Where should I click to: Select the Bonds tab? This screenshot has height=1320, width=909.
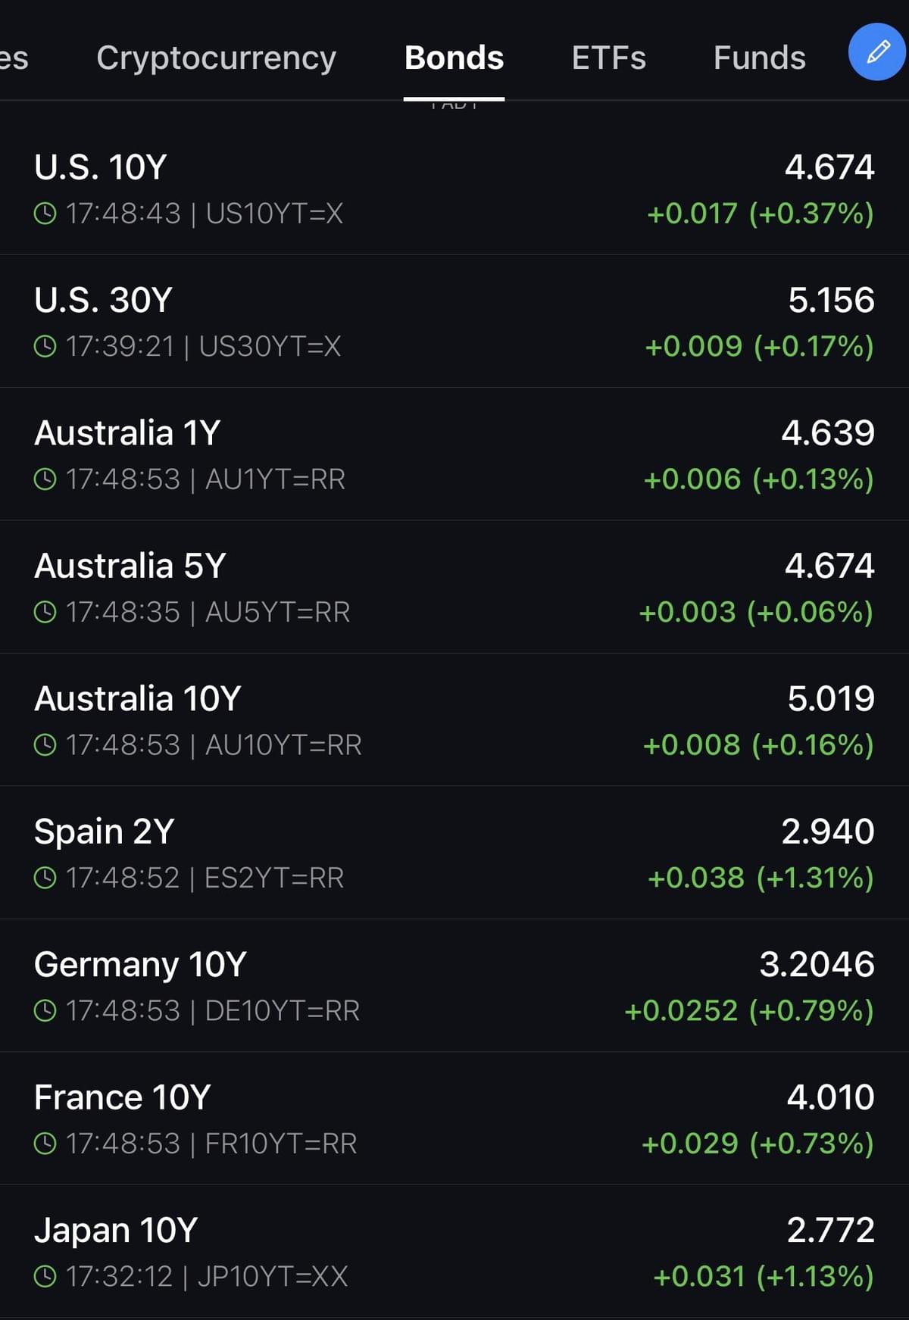(454, 58)
